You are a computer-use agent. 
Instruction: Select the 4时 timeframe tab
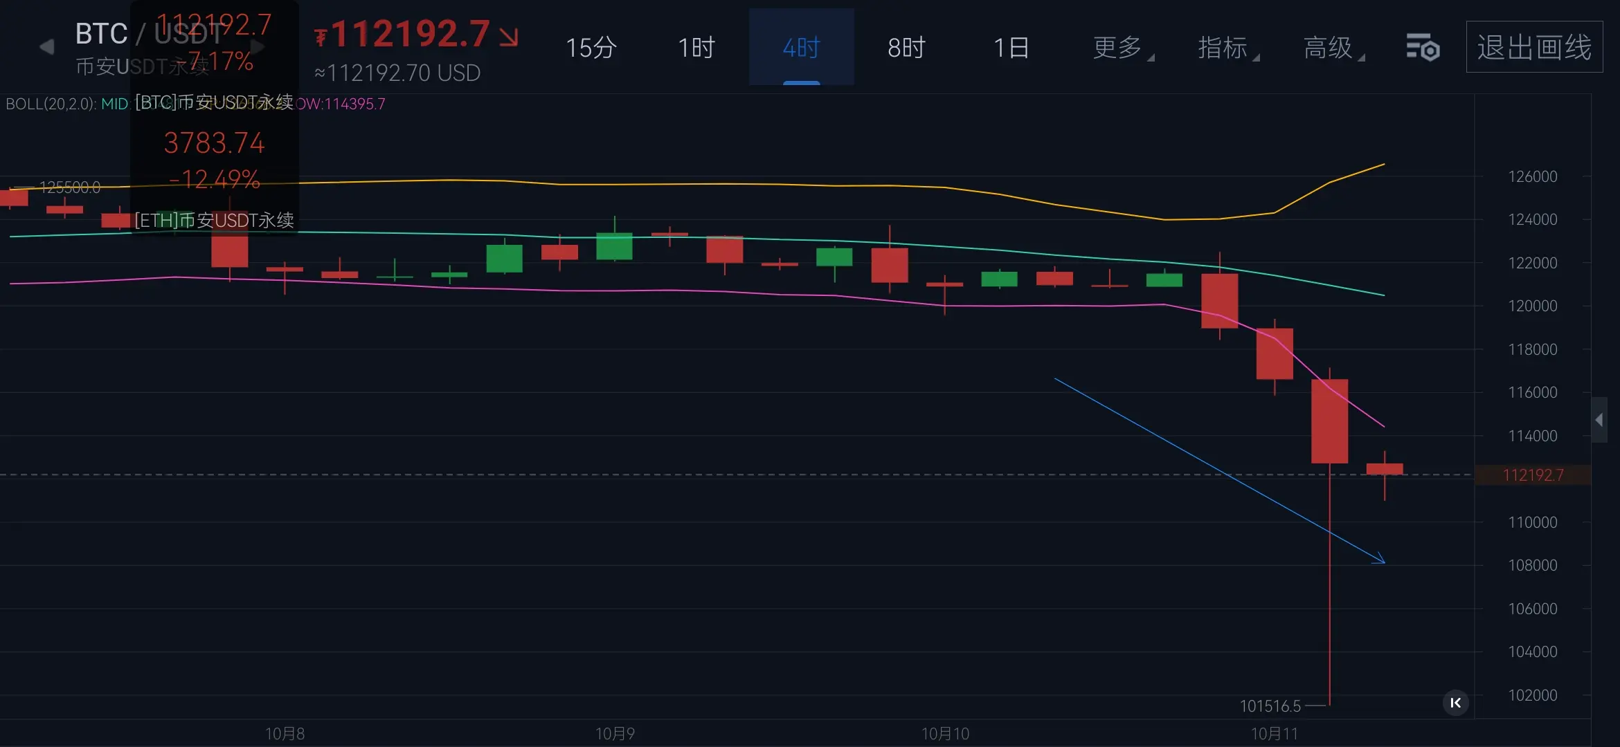[801, 48]
